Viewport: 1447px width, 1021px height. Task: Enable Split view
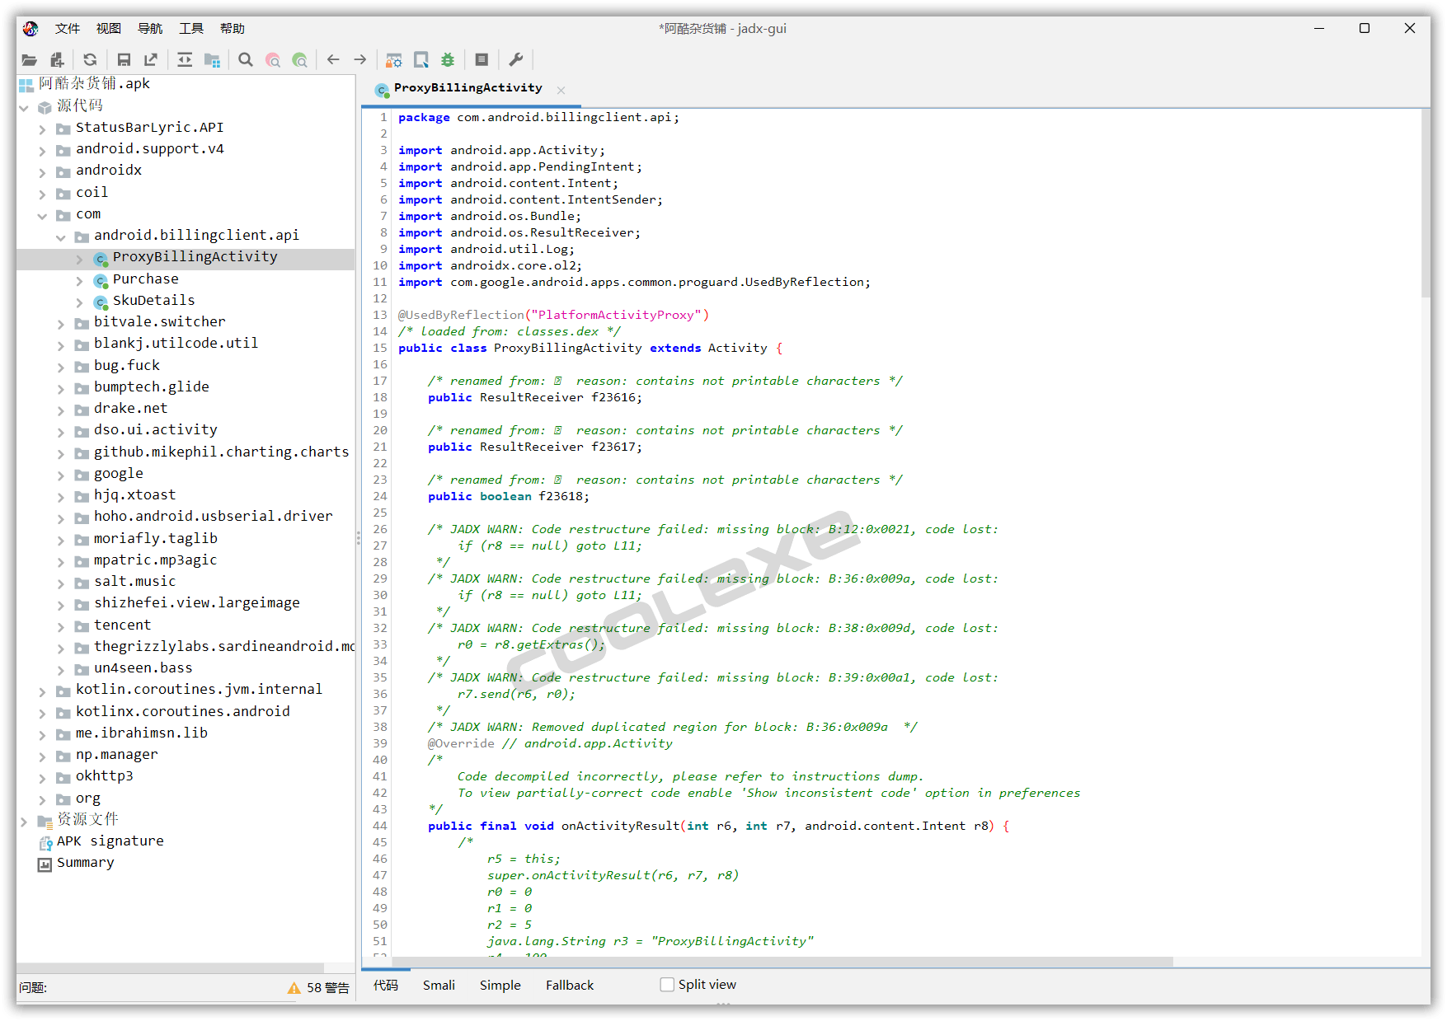click(666, 984)
